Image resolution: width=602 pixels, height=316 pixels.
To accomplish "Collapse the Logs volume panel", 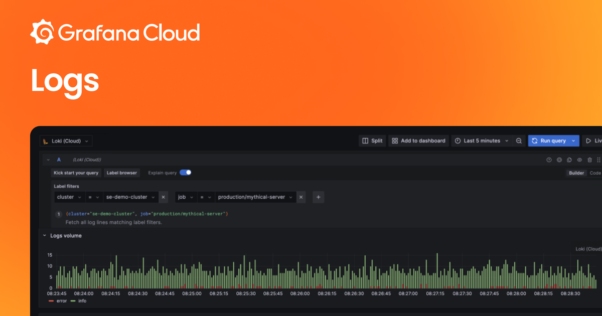I will (44, 235).
